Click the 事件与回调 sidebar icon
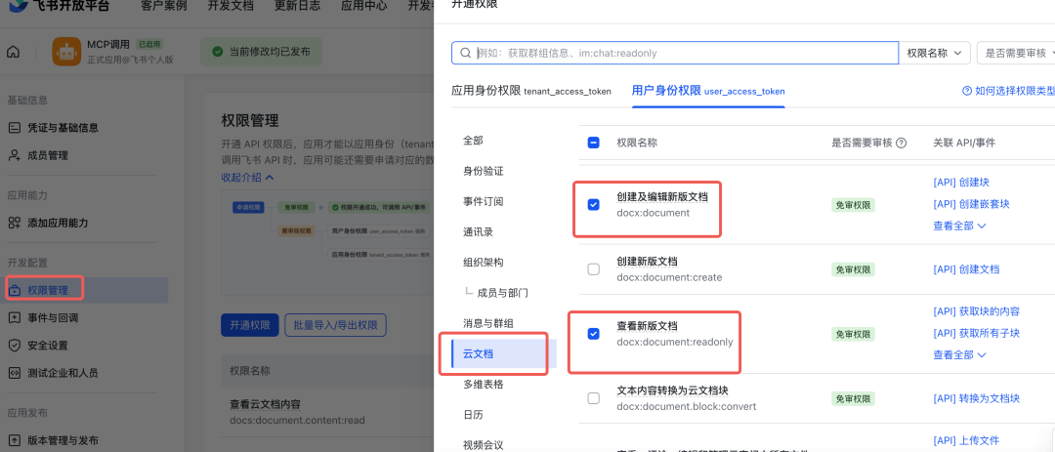 pyautogui.click(x=14, y=317)
